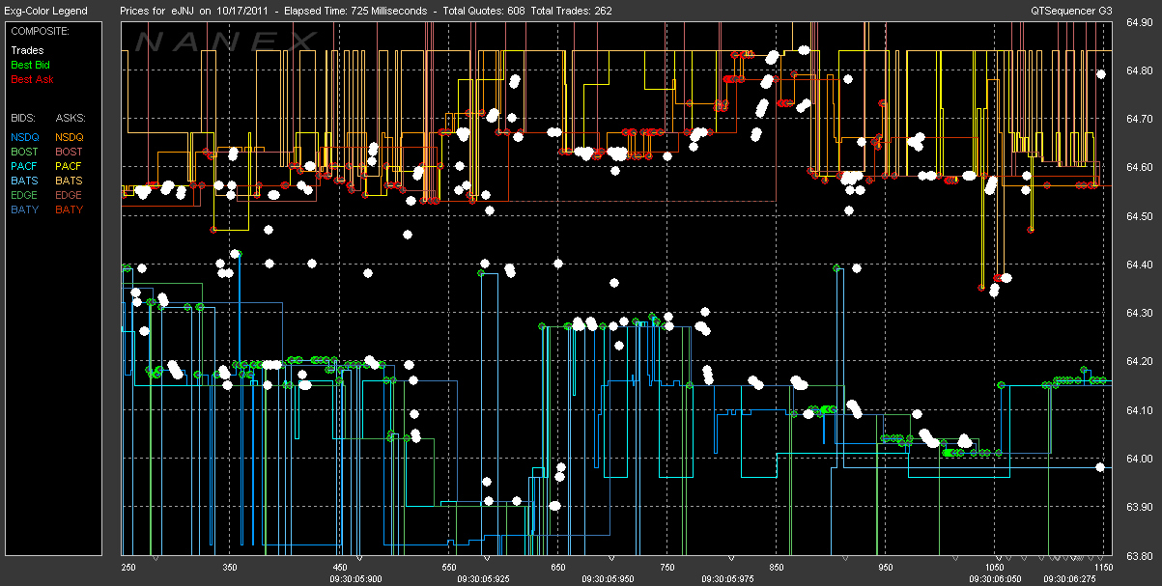Click the red Best Ask legend entry

pos(30,79)
